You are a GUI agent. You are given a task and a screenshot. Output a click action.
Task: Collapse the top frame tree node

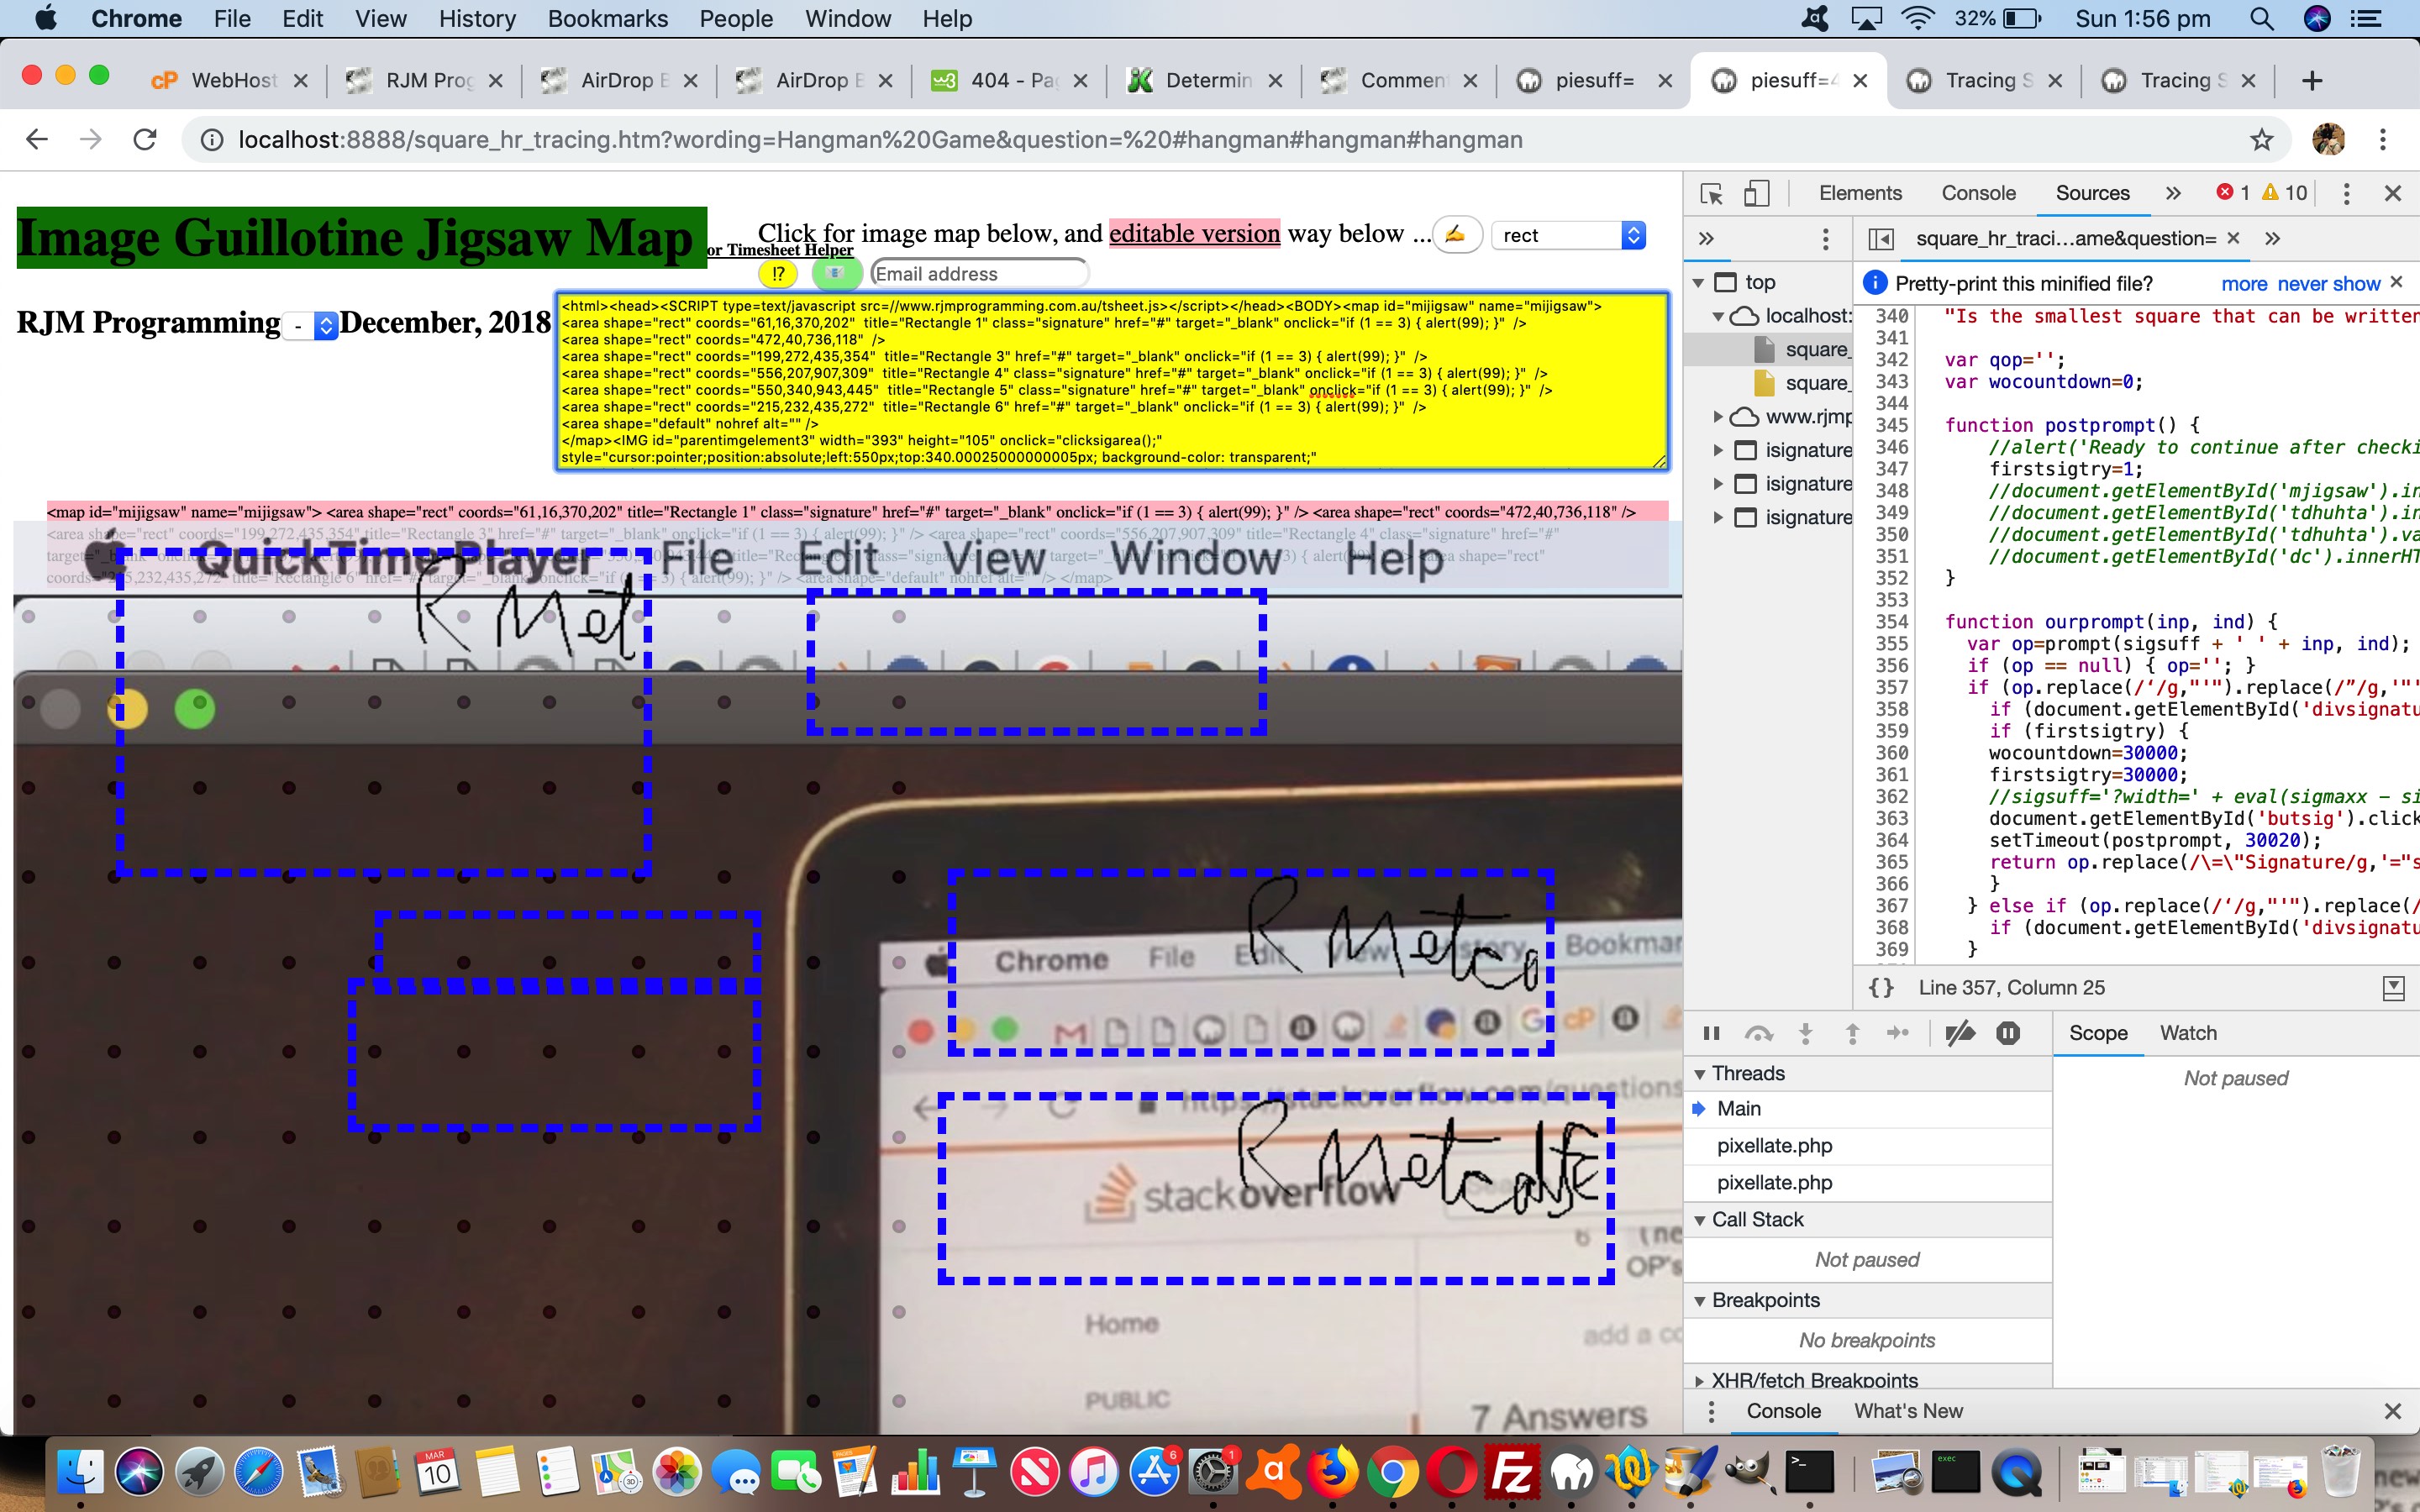pyautogui.click(x=1699, y=282)
